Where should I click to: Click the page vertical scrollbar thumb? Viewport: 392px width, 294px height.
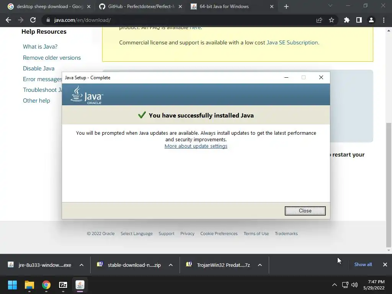(389, 185)
